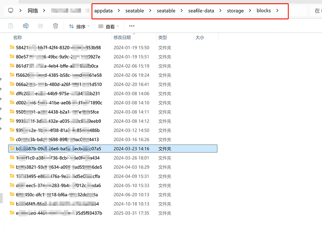
Task: Open the view (查看) dropdown
Action: (109, 27)
